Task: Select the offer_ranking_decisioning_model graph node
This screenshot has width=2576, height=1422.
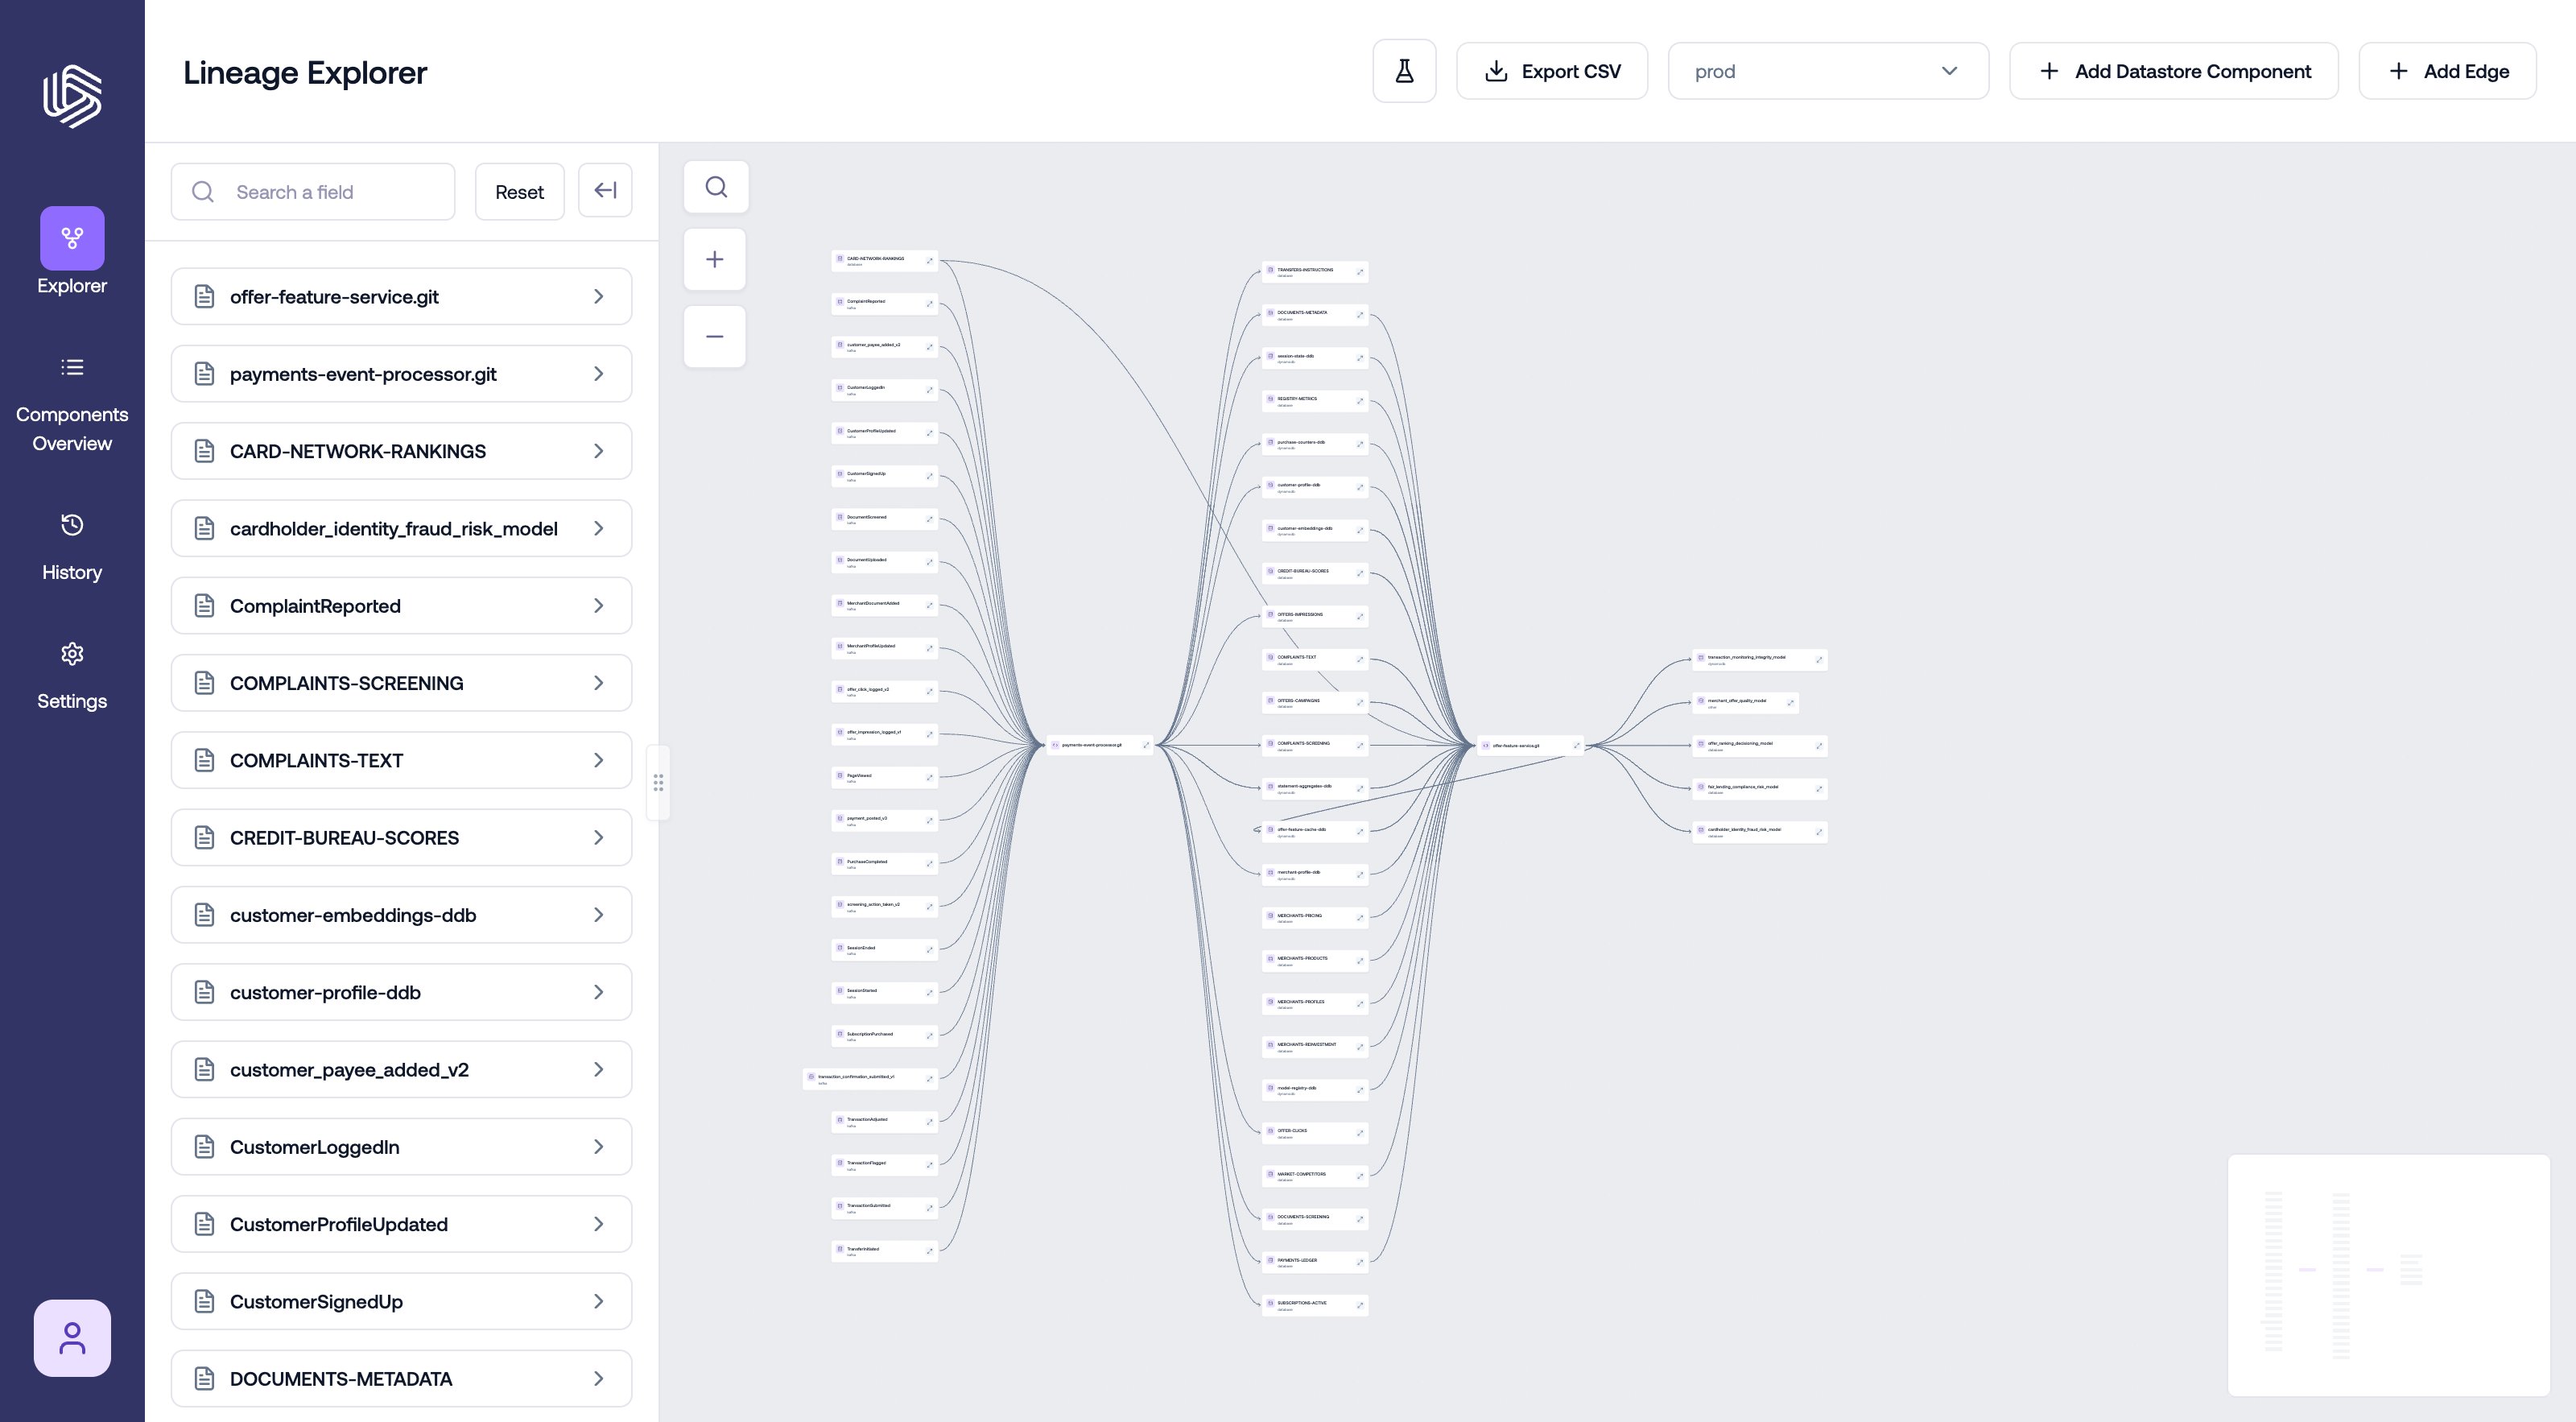Action: tap(1759, 746)
